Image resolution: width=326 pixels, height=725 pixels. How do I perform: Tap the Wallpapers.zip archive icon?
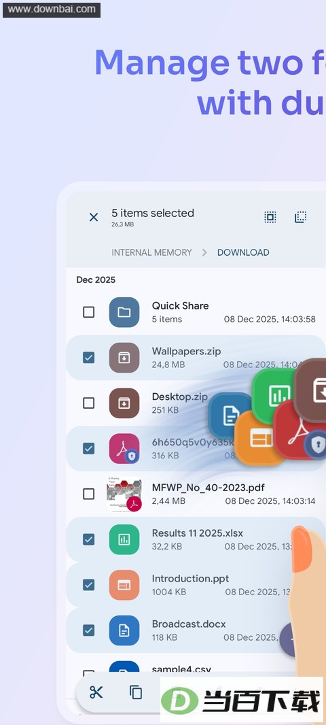pyautogui.click(x=124, y=358)
